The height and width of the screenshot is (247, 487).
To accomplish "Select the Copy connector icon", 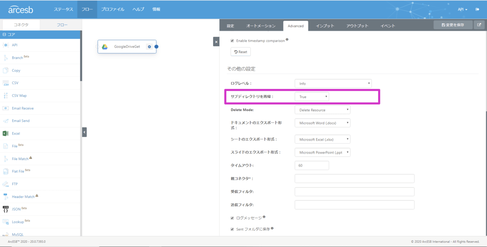I will click(6, 70).
